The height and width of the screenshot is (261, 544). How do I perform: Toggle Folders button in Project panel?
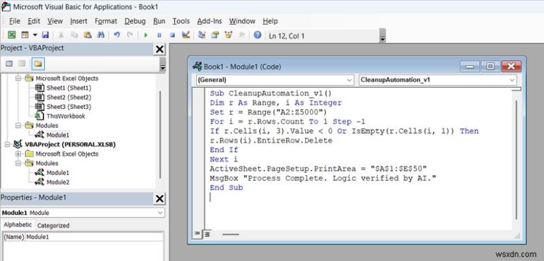pos(38,64)
